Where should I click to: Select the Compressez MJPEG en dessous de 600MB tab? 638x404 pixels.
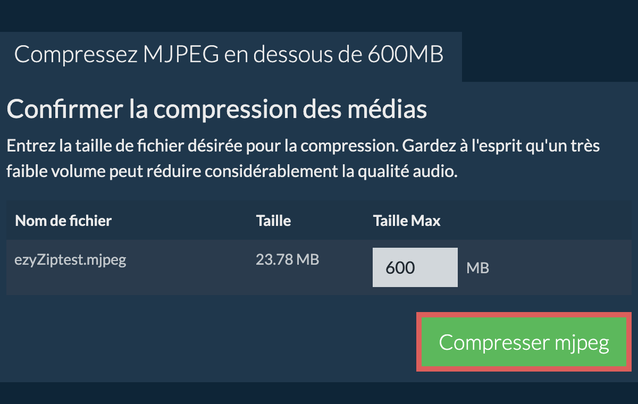(229, 55)
